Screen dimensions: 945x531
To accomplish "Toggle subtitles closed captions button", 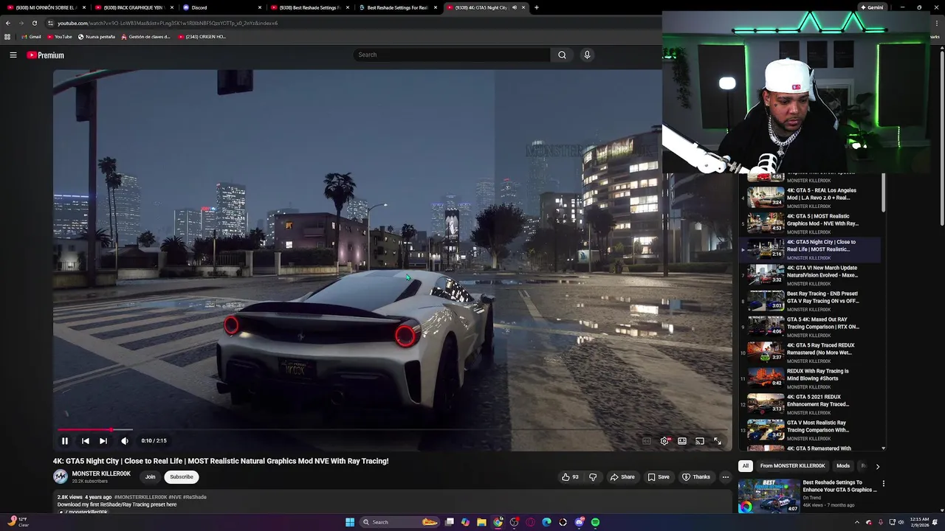I will (647, 441).
